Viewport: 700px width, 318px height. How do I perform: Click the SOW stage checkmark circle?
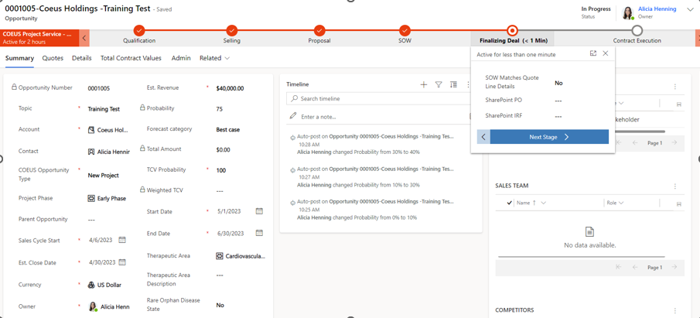click(x=405, y=30)
